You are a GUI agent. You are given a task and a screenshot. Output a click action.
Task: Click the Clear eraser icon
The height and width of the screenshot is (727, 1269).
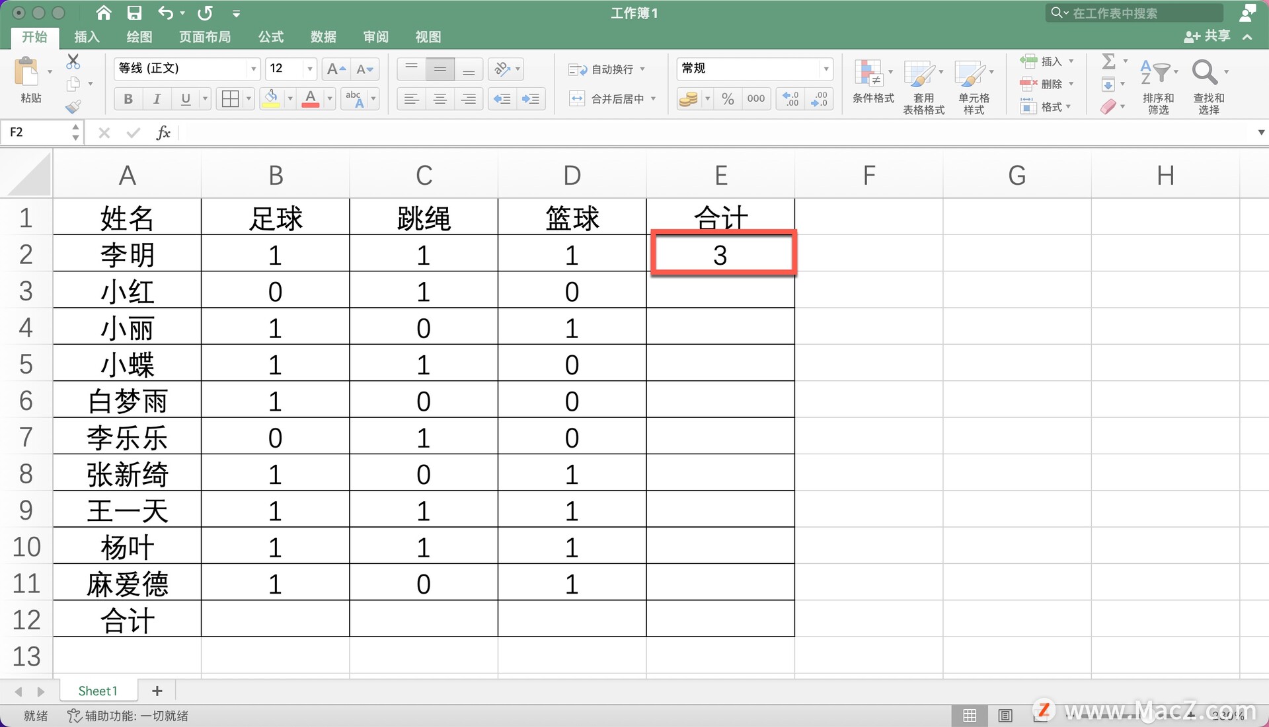point(1108,106)
